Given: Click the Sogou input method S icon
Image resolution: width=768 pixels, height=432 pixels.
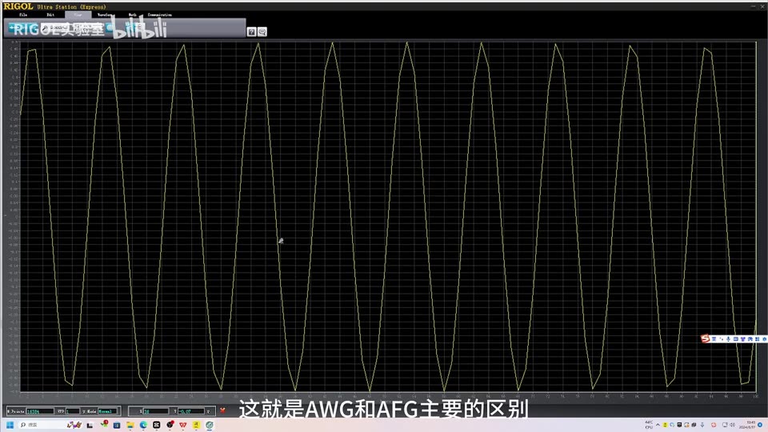Looking at the screenshot, I should (x=706, y=338).
